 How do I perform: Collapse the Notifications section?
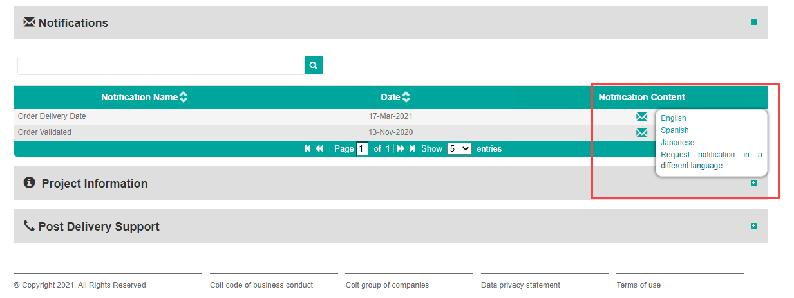753,22
